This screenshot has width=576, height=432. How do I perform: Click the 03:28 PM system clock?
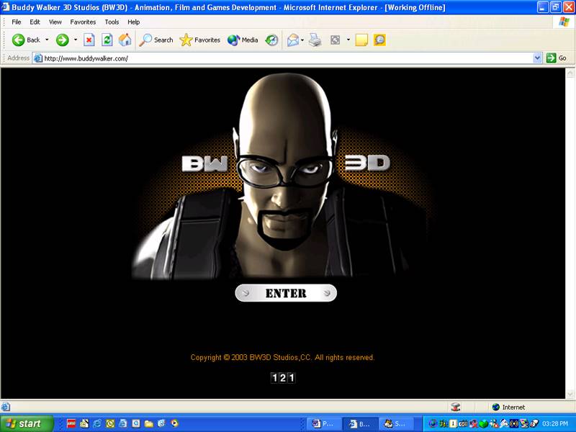555,424
